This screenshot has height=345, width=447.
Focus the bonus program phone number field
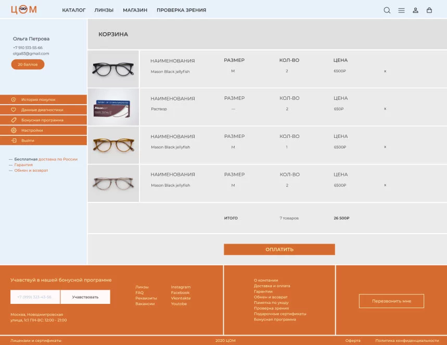click(35, 297)
